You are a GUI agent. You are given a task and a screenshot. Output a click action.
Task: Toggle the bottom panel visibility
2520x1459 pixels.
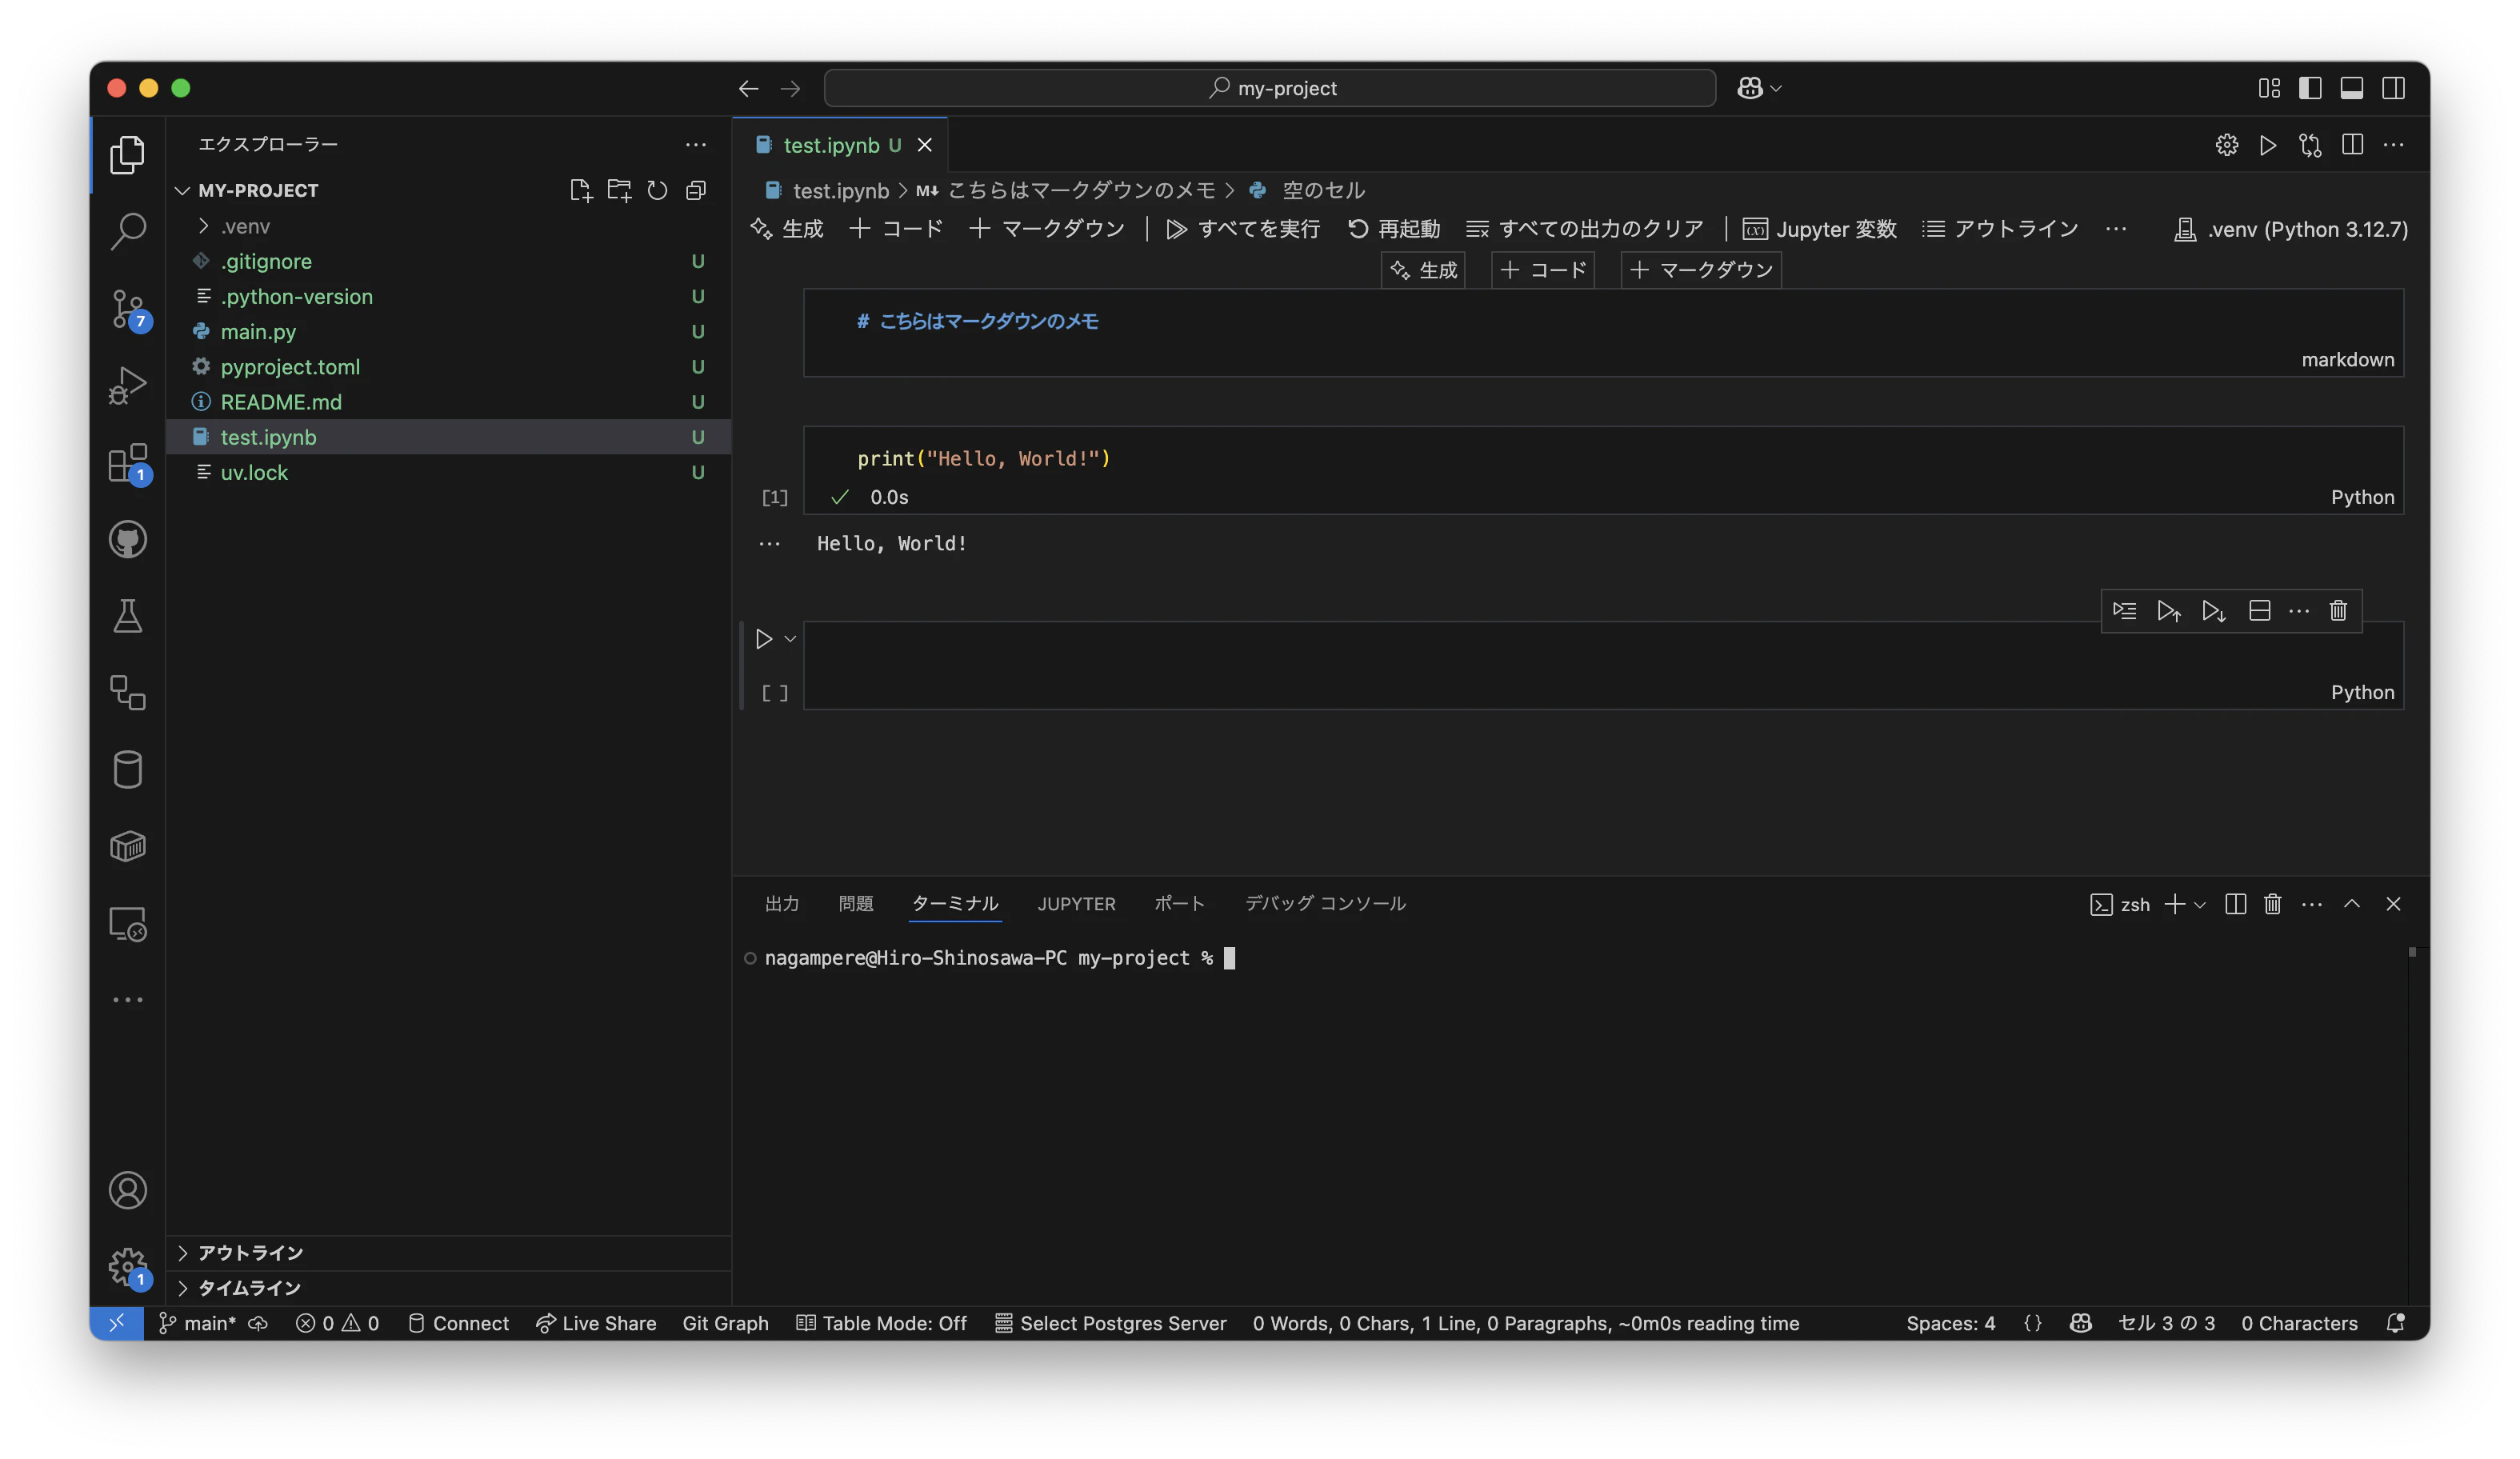click(x=2352, y=88)
